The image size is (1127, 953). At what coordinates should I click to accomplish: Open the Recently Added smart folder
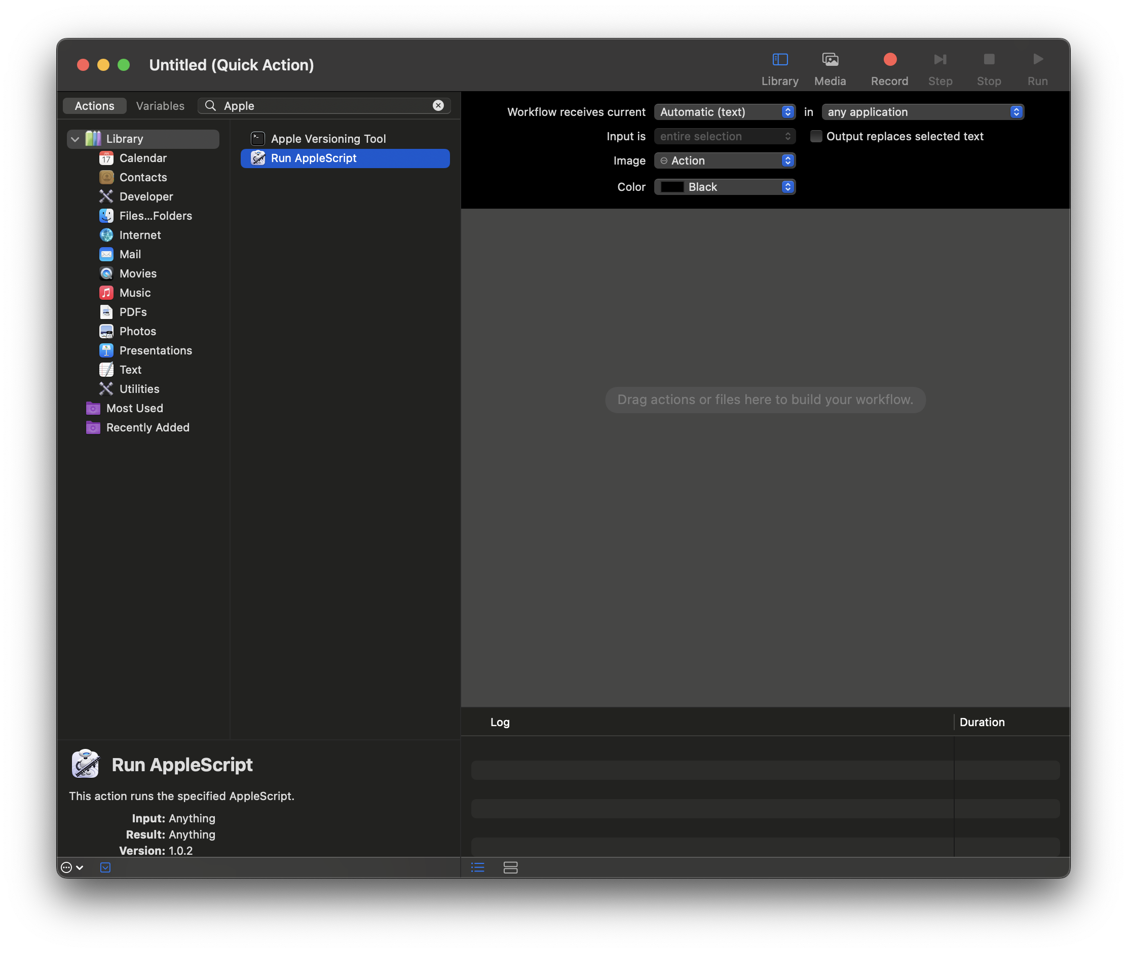pos(138,428)
